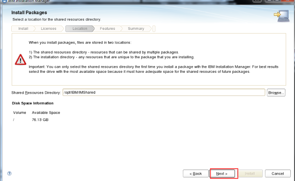Click the warning triangle icon
Image resolution: width=295 pixels, height=181 pixels.
click(21, 60)
